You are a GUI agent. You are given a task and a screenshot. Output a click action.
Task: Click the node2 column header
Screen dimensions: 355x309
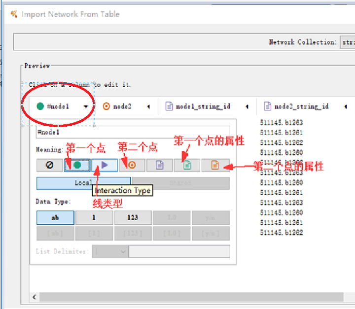(122, 106)
